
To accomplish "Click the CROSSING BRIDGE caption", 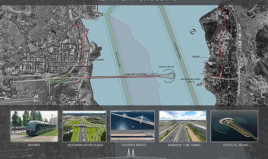I will 133,145.
